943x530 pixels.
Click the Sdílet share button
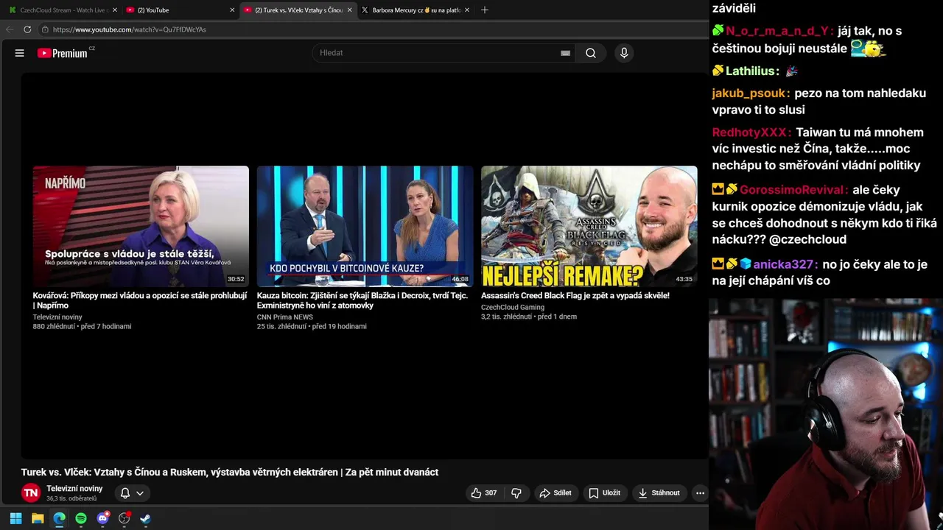click(555, 493)
